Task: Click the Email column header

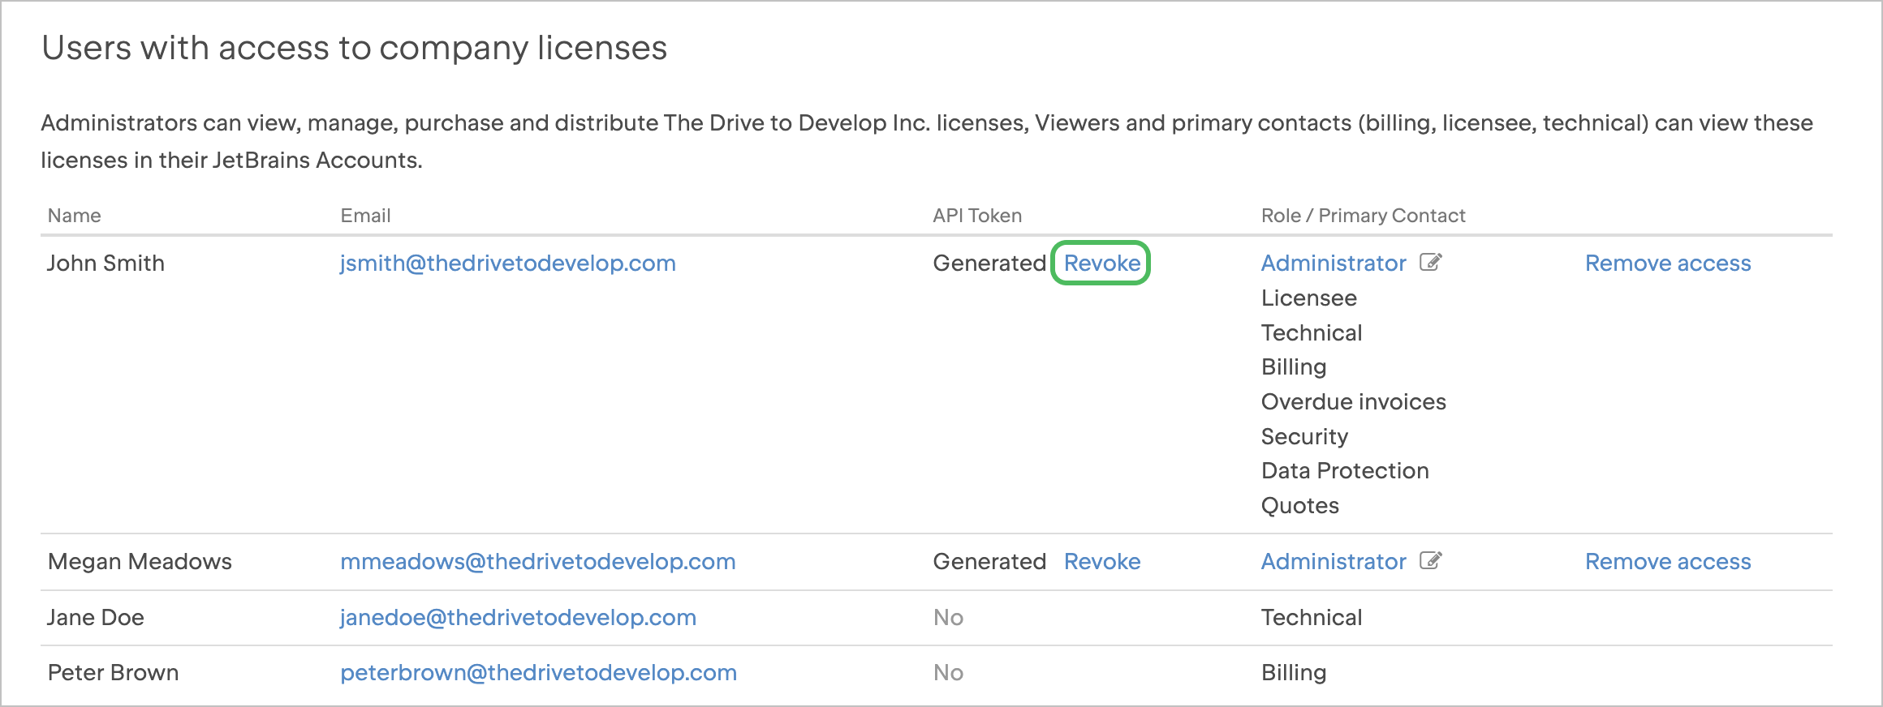Action: tap(365, 216)
